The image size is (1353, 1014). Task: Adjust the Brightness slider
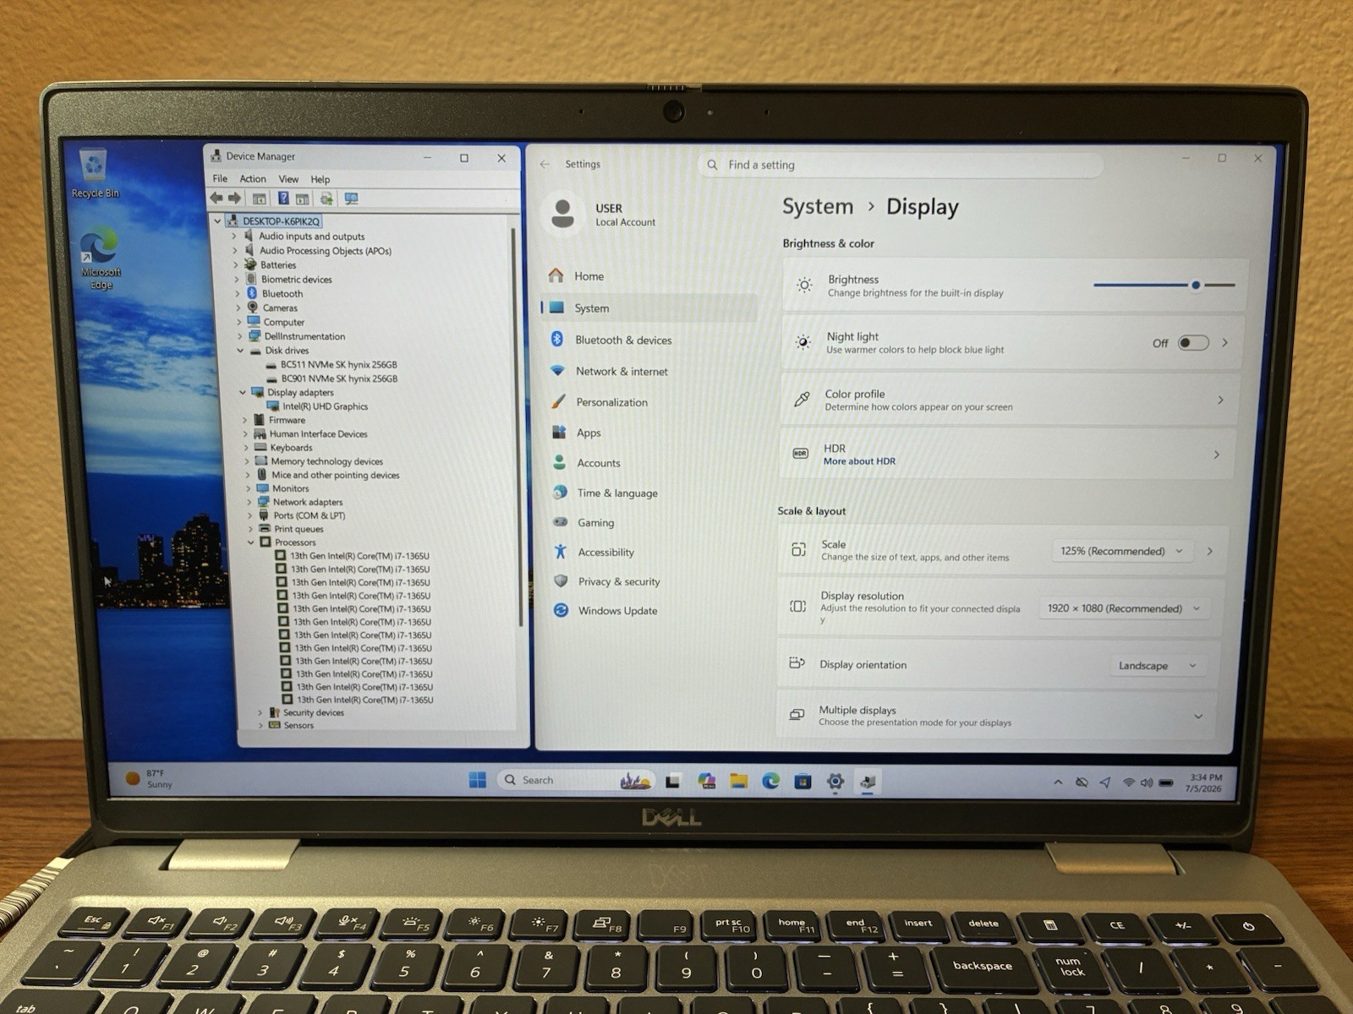point(1164,285)
